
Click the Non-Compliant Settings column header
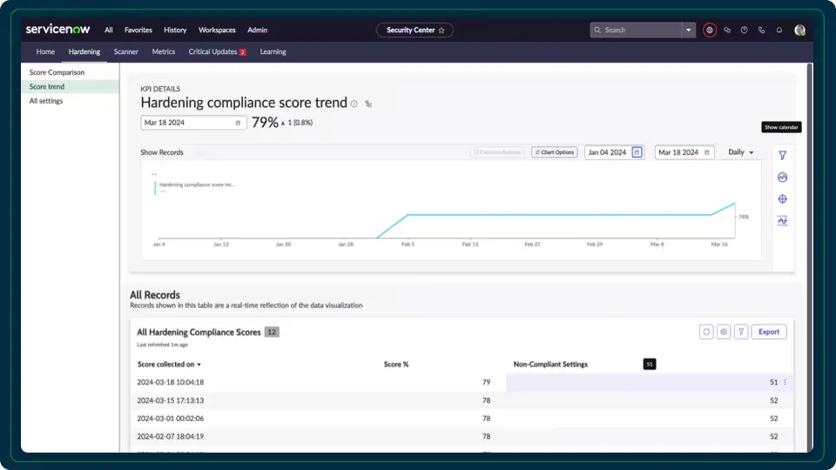click(x=550, y=365)
